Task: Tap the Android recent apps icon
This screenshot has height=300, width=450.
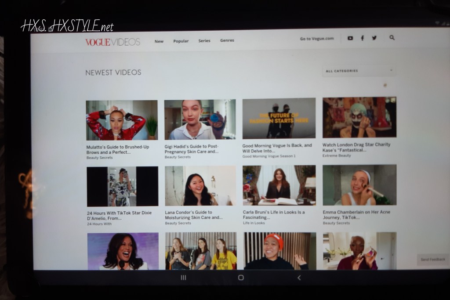Action: coord(183,278)
